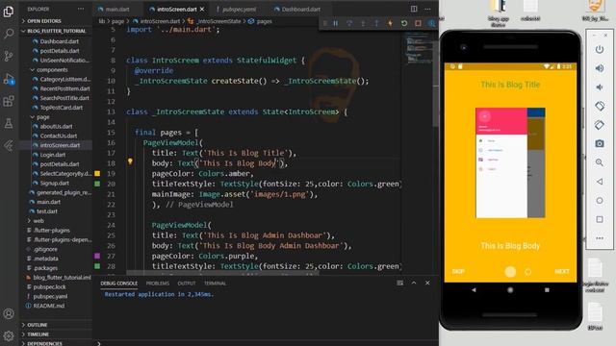Image resolution: width=616 pixels, height=346 pixels.
Task: Rotate emulator left
Action: point(599,106)
